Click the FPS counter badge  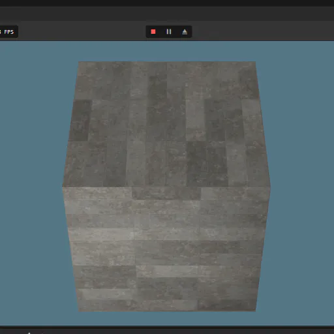tap(8, 32)
